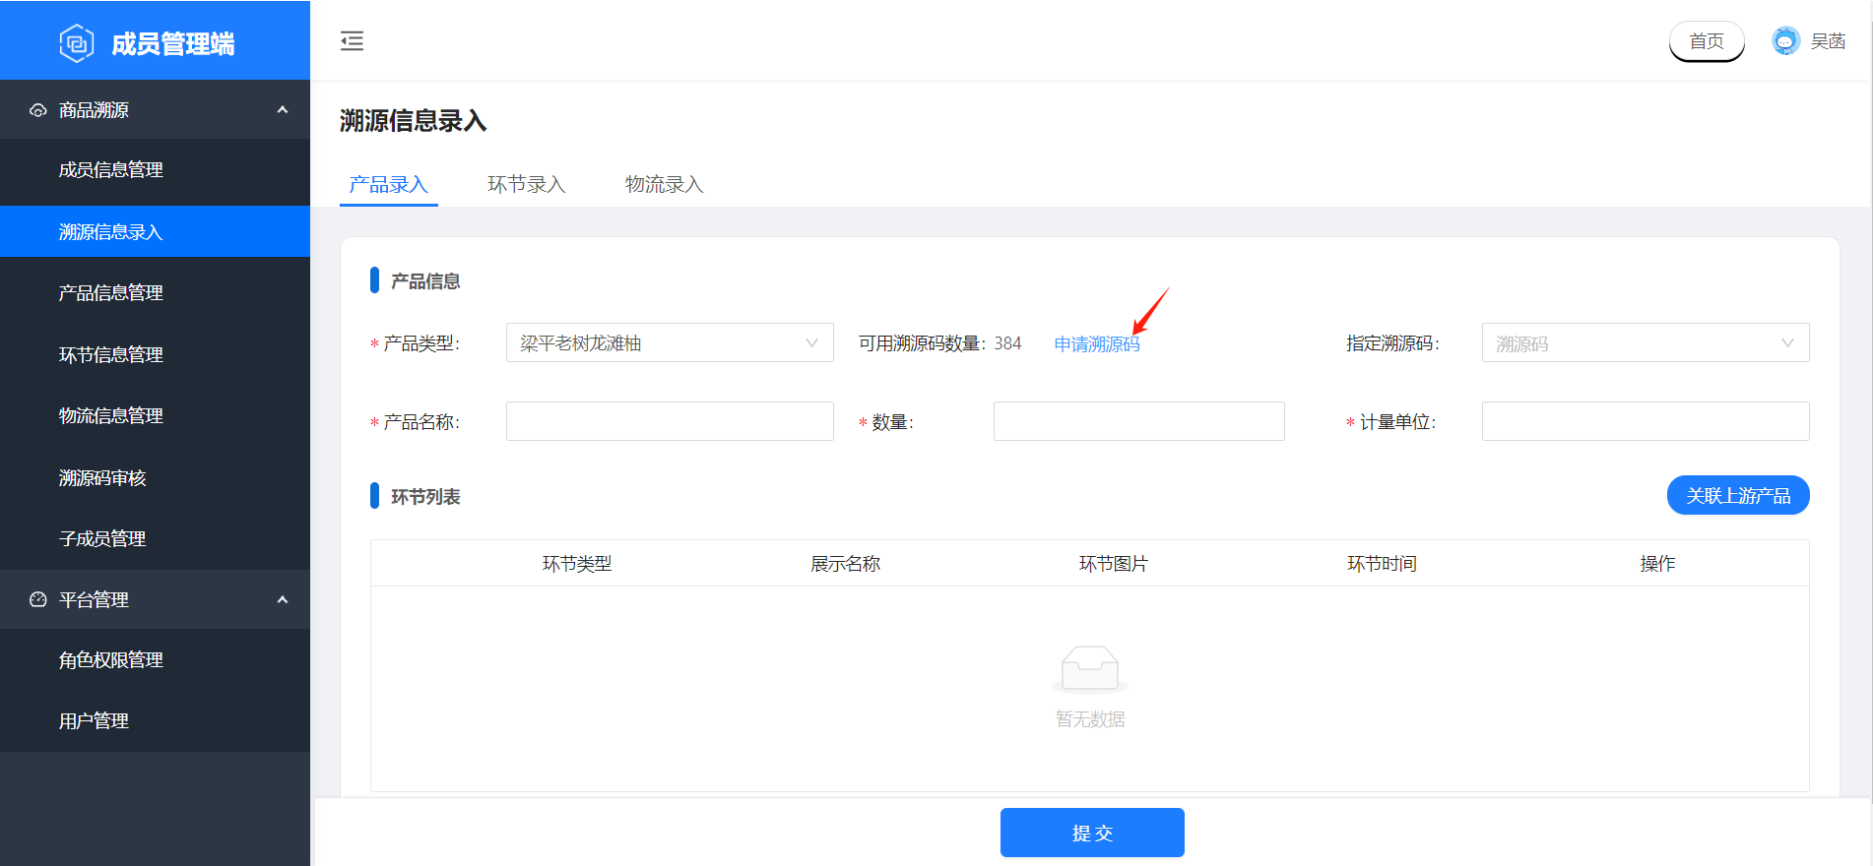The width and height of the screenshot is (1873, 866).
Task: Switch to the 环节录入 tab
Action: [526, 185]
